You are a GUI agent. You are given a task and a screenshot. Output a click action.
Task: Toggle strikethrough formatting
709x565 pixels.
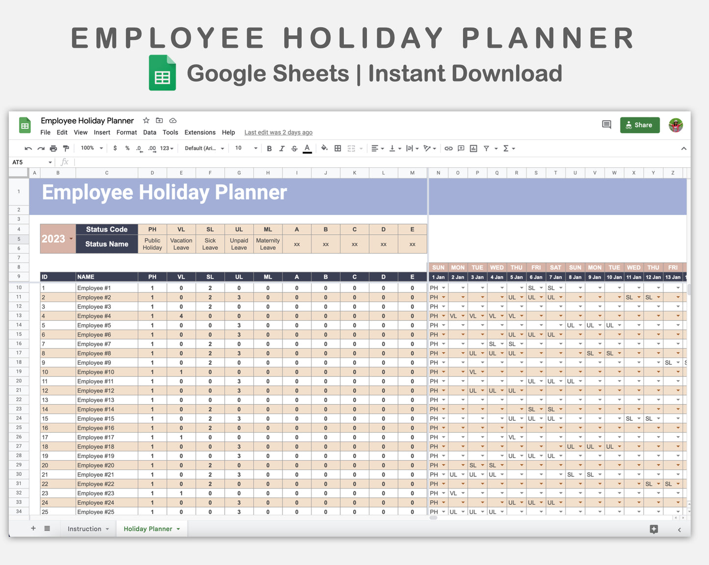click(x=294, y=148)
